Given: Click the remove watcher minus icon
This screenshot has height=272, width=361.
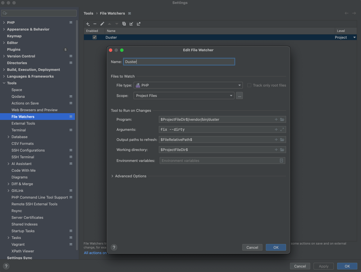Looking at the screenshot, I should (x=95, y=24).
